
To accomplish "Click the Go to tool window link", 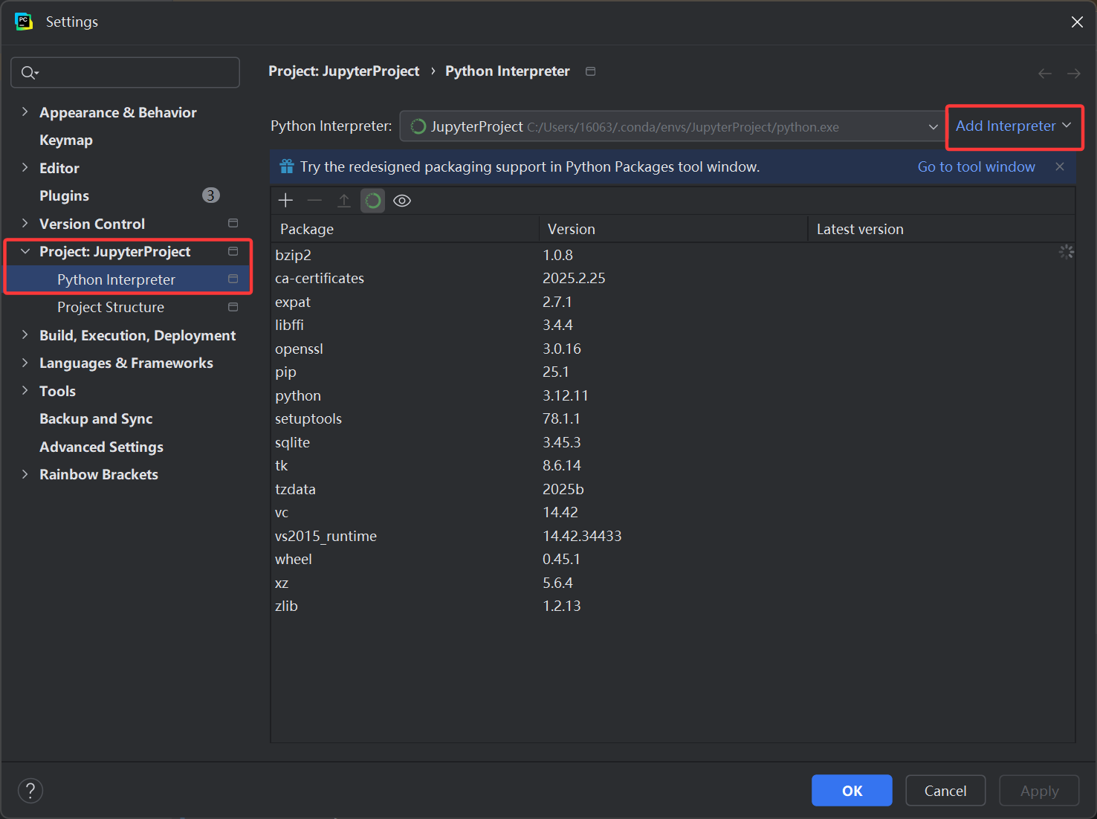I will [976, 166].
